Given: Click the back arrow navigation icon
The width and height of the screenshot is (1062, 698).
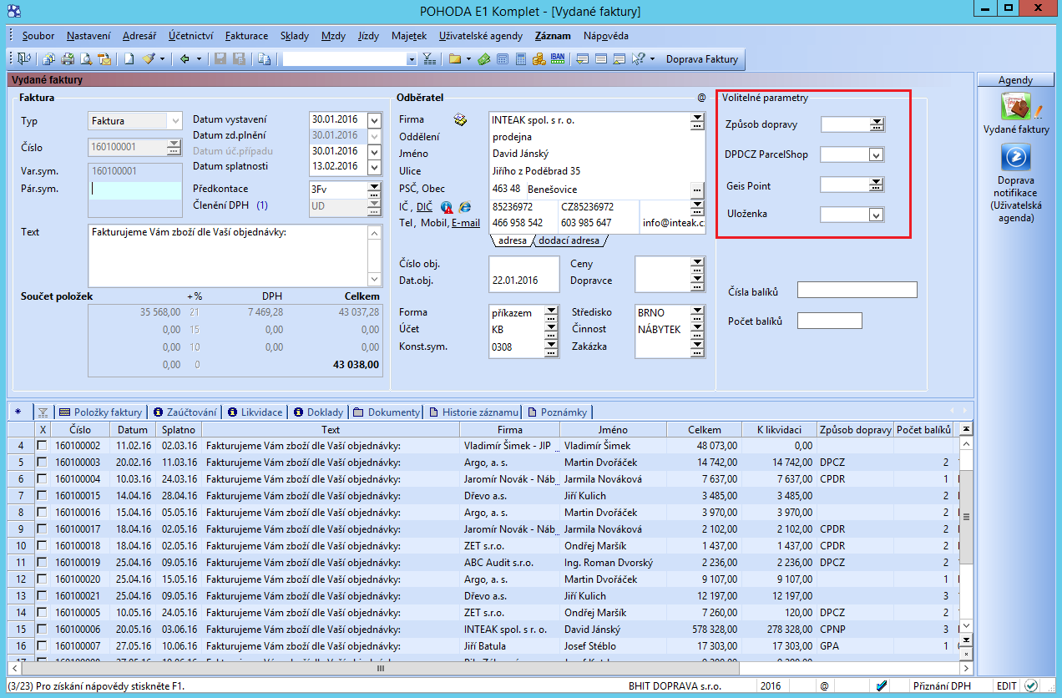Looking at the screenshot, I should tap(185, 59).
